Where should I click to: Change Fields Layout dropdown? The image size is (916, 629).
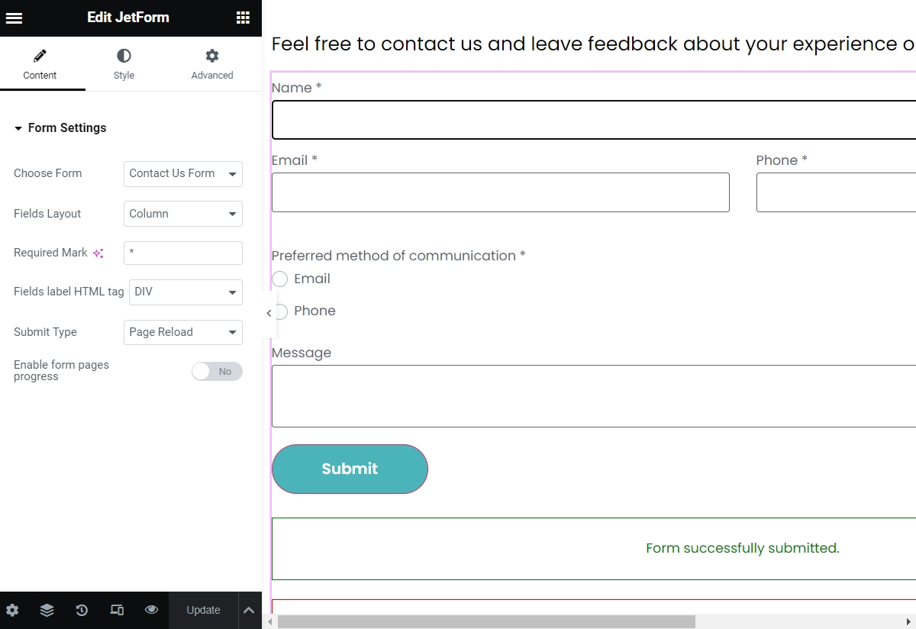point(182,214)
